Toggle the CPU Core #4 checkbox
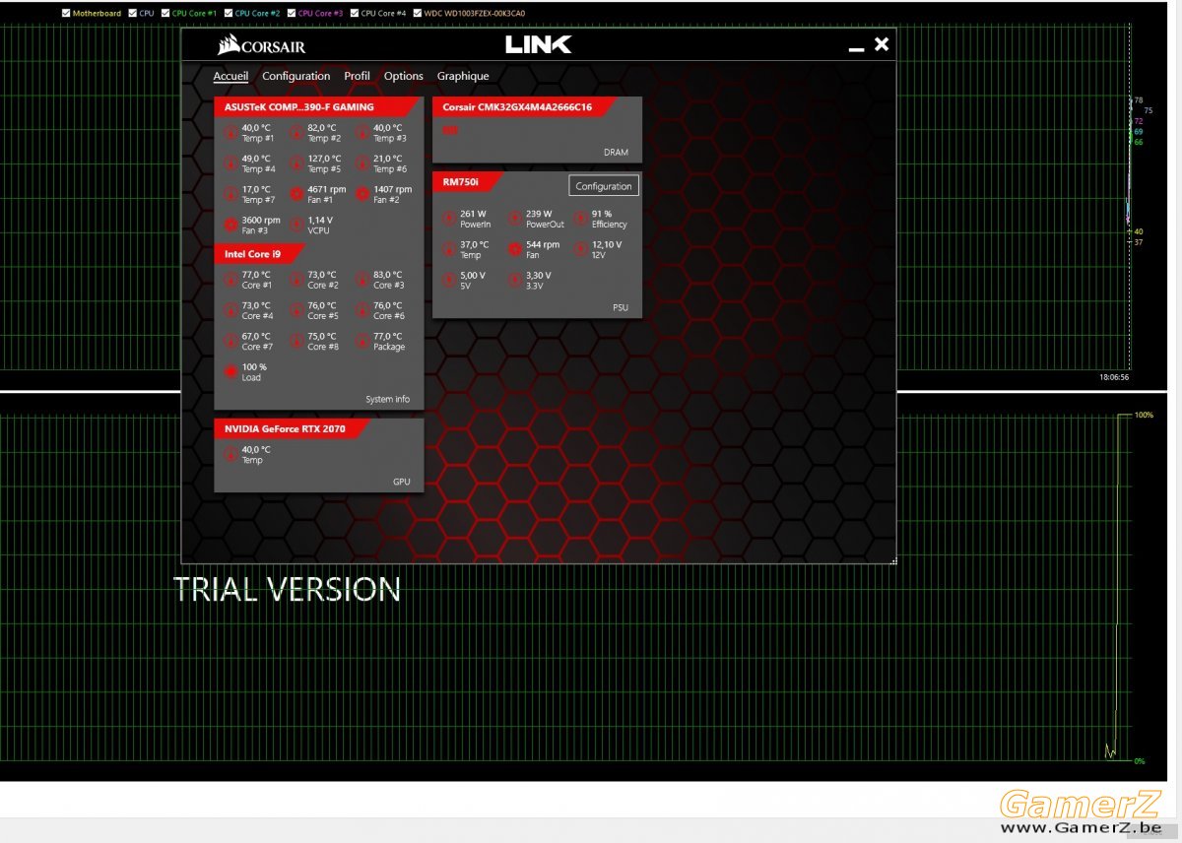The height and width of the screenshot is (843, 1182). (355, 14)
